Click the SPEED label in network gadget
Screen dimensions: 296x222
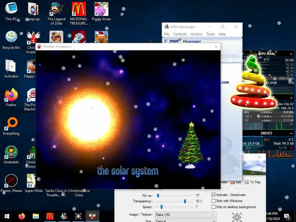coord(266,112)
